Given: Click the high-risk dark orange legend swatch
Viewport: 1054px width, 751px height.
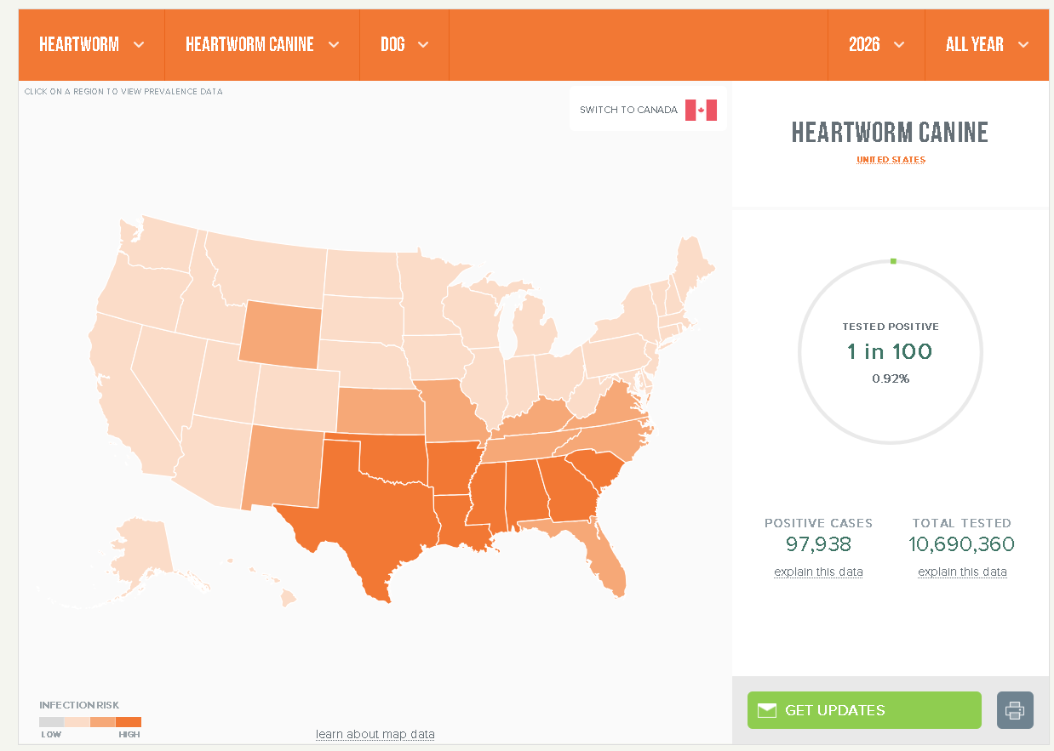Looking at the screenshot, I should coord(129,721).
